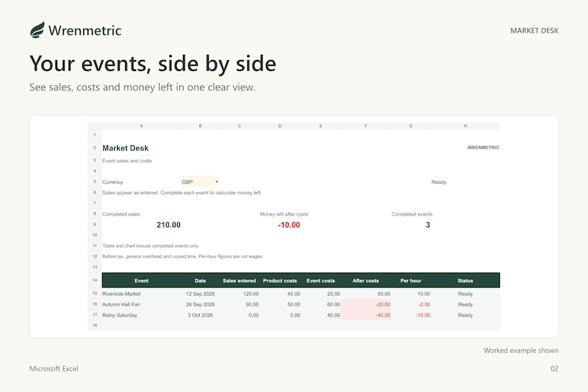Select the red -20.00 after costs cell
Screen dimensions: 588x392
pos(366,305)
